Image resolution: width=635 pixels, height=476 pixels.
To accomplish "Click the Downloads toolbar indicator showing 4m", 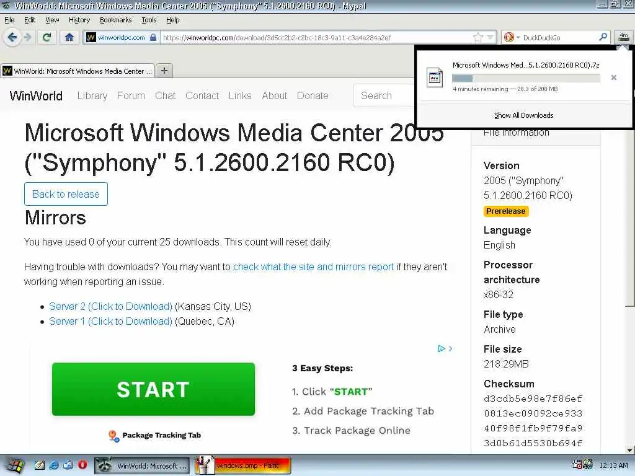I will [x=623, y=37].
